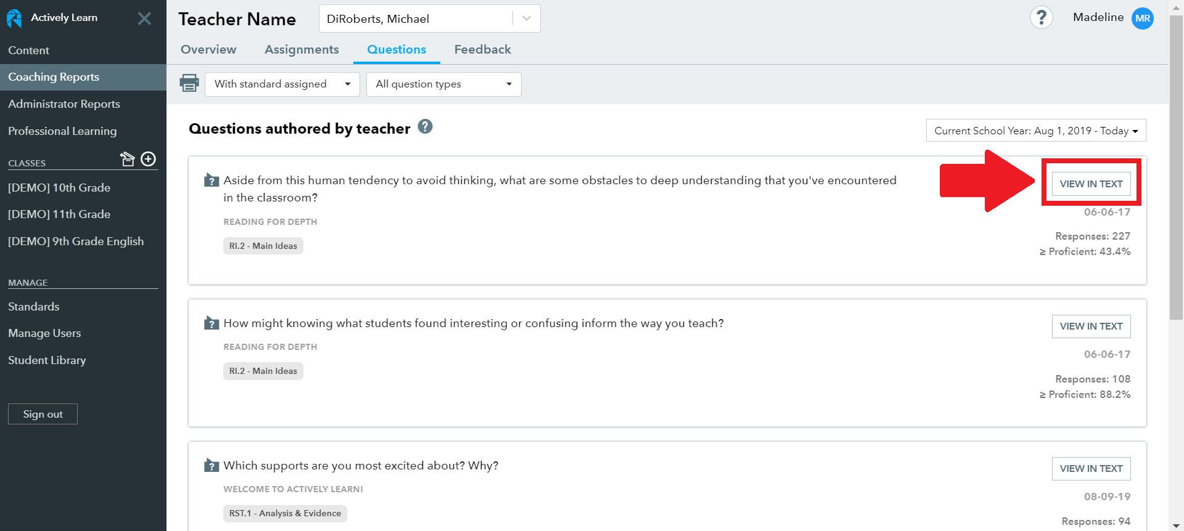Image resolution: width=1184 pixels, height=531 pixels.
Task: Click the Actively Learn logo icon
Action: point(14,18)
